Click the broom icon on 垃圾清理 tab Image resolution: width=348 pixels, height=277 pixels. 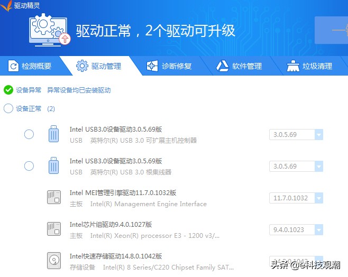coord(293,66)
